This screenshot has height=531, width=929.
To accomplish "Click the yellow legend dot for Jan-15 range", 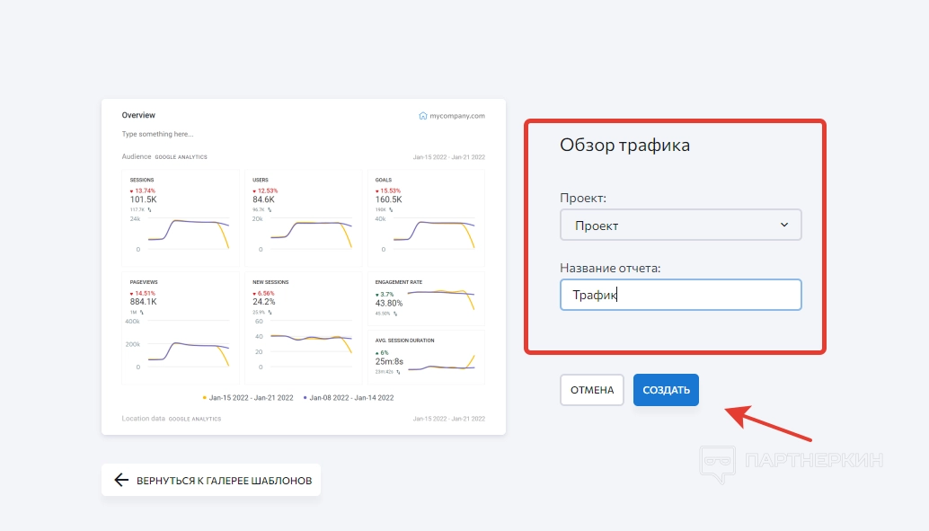I will 205,397.
